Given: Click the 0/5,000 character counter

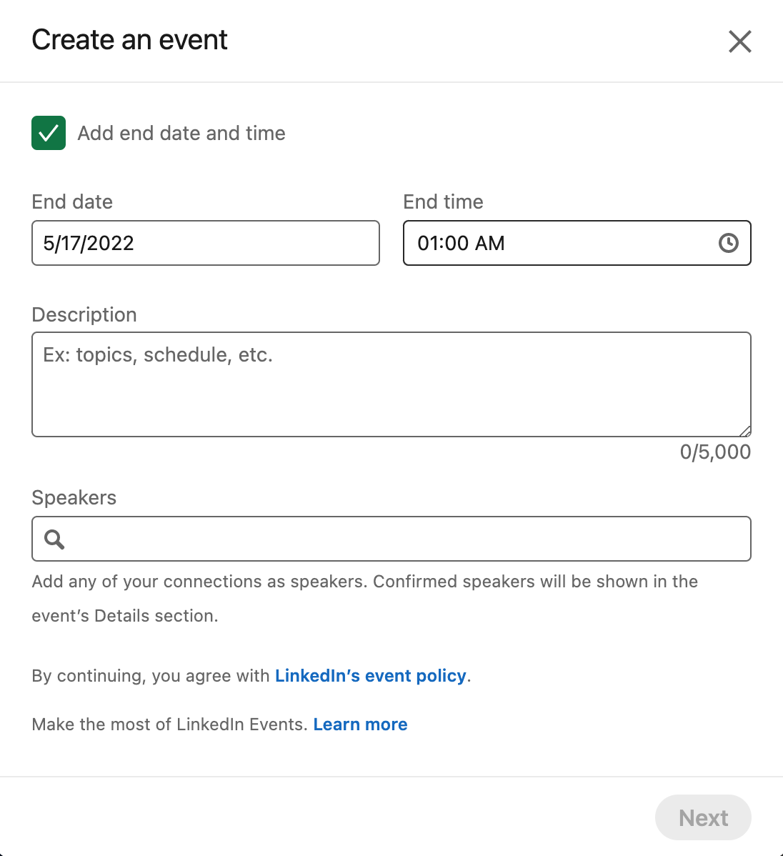Looking at the screenshot, I should 715,452.
